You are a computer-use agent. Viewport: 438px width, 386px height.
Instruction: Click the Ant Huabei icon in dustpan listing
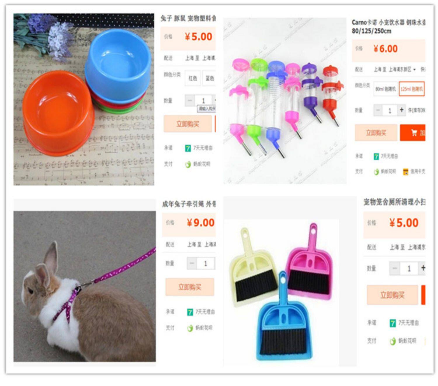(x=393, y=341)
